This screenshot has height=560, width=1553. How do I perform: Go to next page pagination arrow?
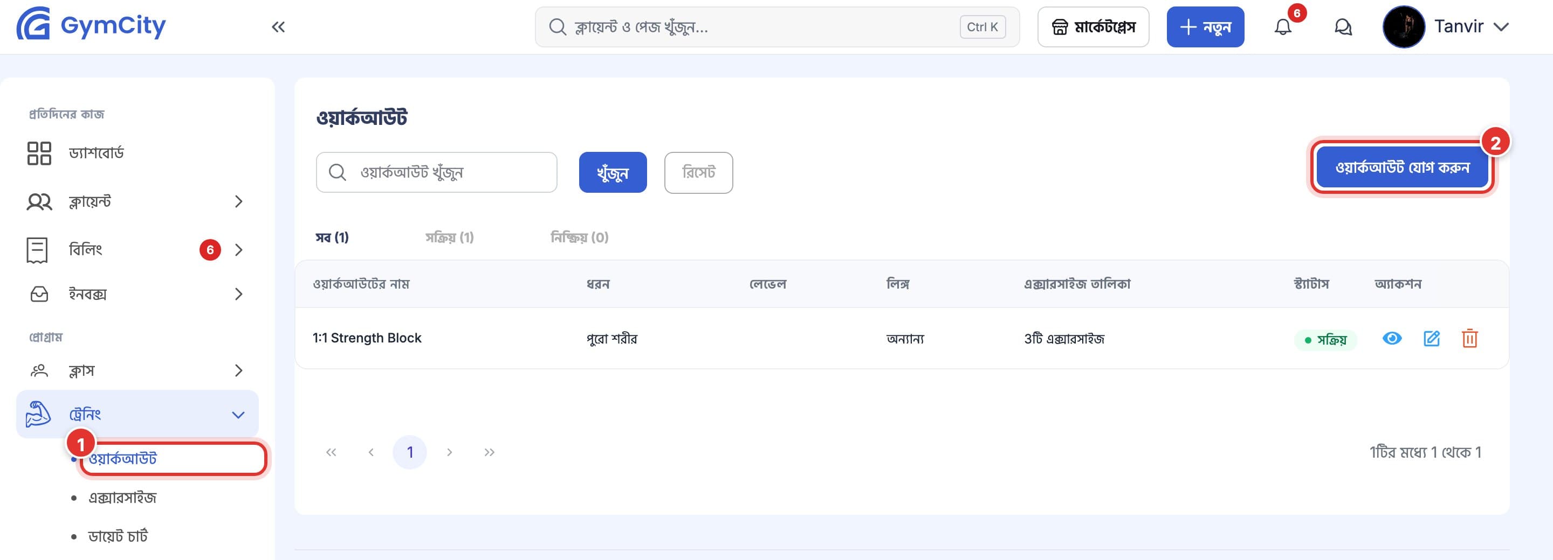click(449, 452)
